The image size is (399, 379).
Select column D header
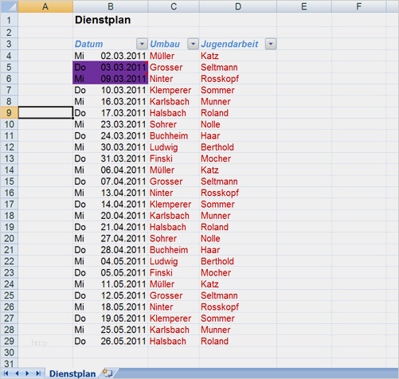[x=238, y=6]
